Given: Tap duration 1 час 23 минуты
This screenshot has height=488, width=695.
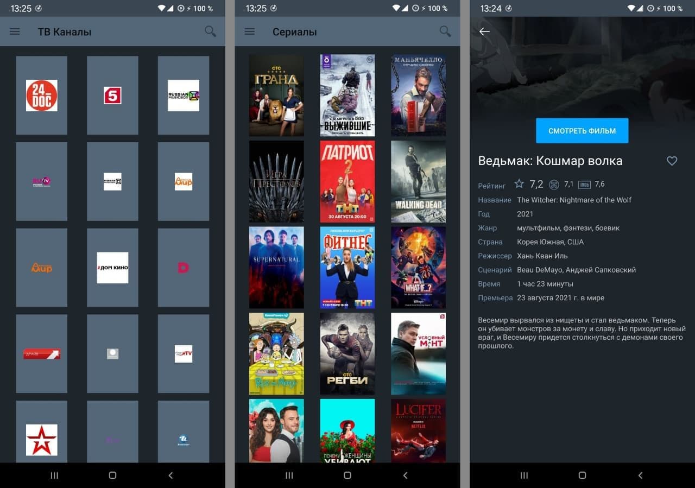Looking at the screenshot, I should click(x=545, y=284).
